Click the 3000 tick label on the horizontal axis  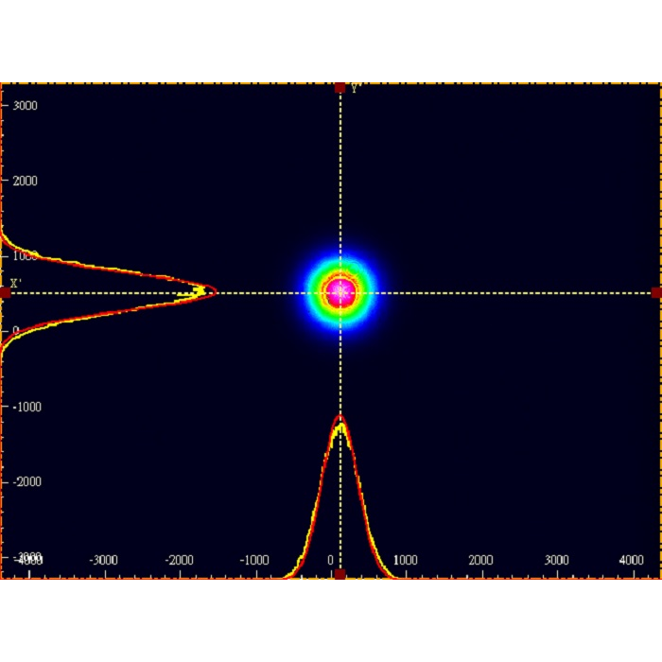pos(556,561)
